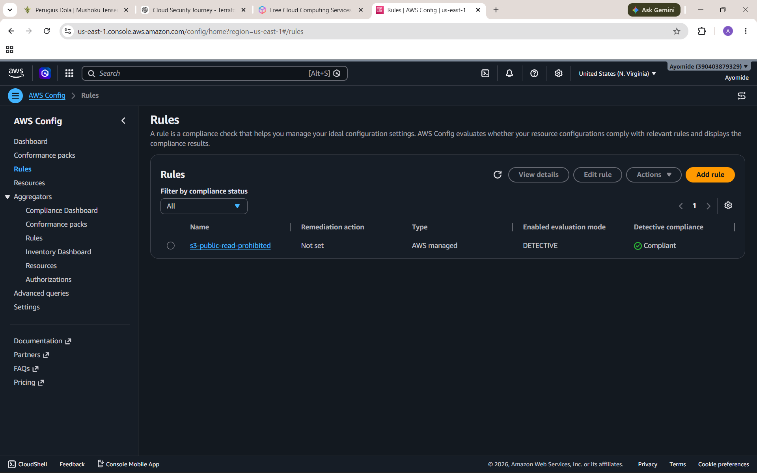The width and height of the screenshot is (757, 473).
Task: Click the browser address bar URL
Action: point(190,31)
